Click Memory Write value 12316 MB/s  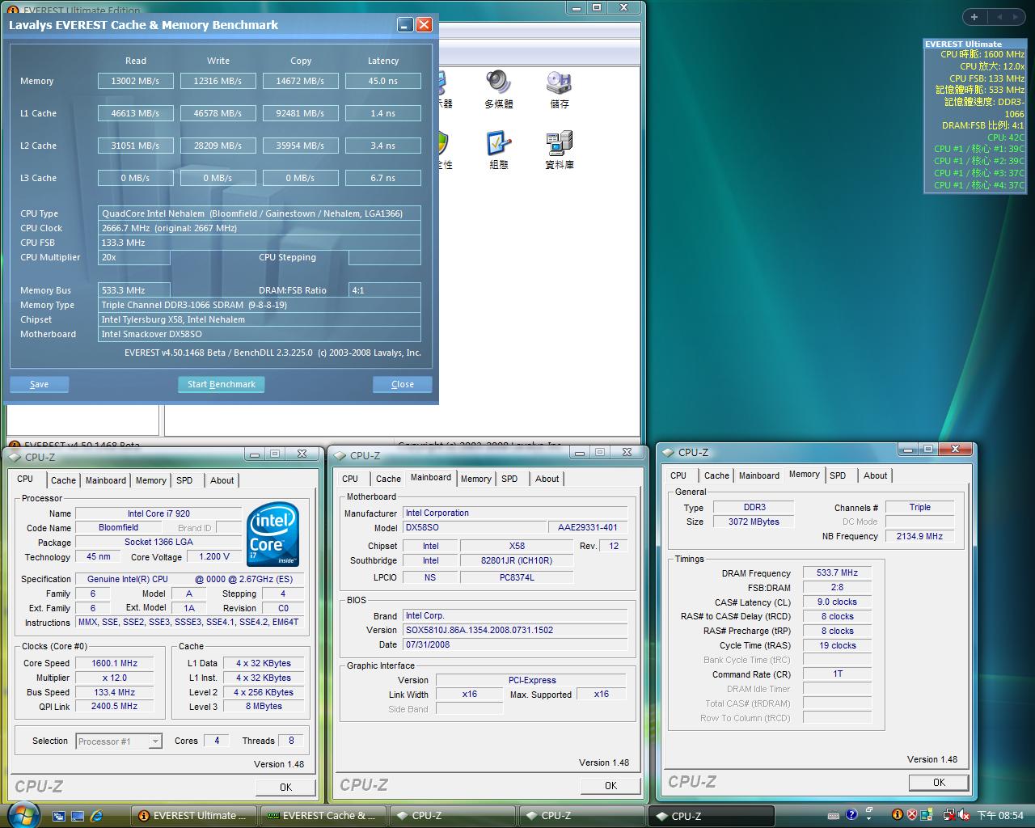218,81
